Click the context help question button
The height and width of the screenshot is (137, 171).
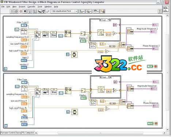160,11
